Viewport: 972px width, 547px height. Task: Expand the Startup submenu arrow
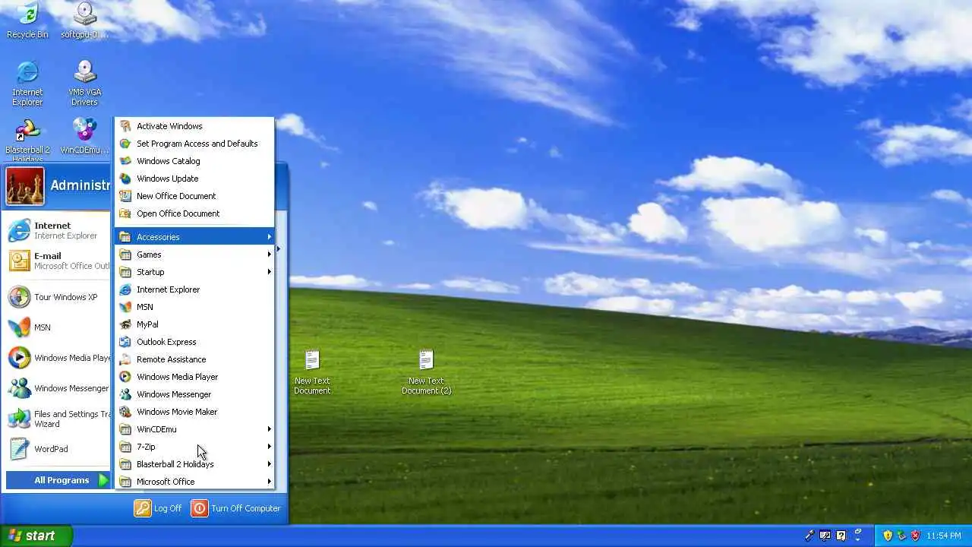pos(269,272)
